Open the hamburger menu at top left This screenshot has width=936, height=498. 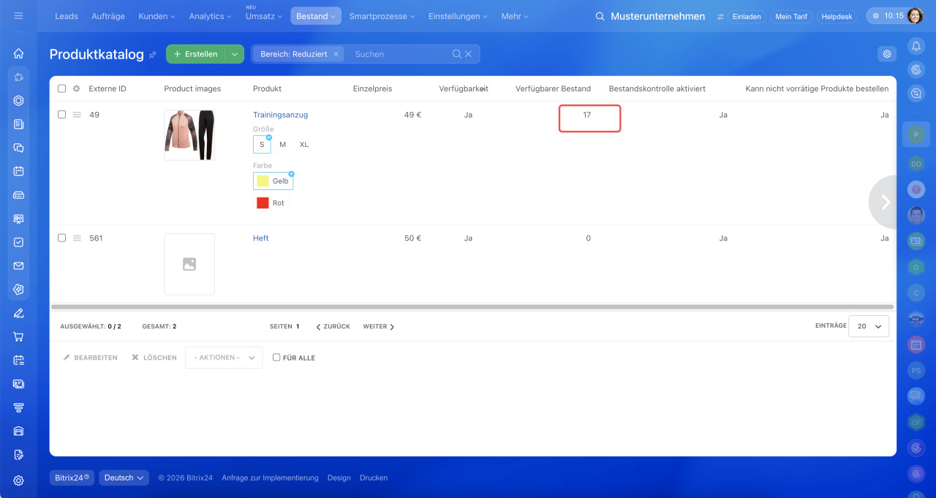pos(18,15)
